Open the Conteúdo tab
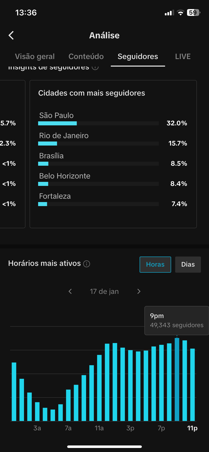This screenshot has height=452, width=209. pyautogui.click(x=86, y=56)
